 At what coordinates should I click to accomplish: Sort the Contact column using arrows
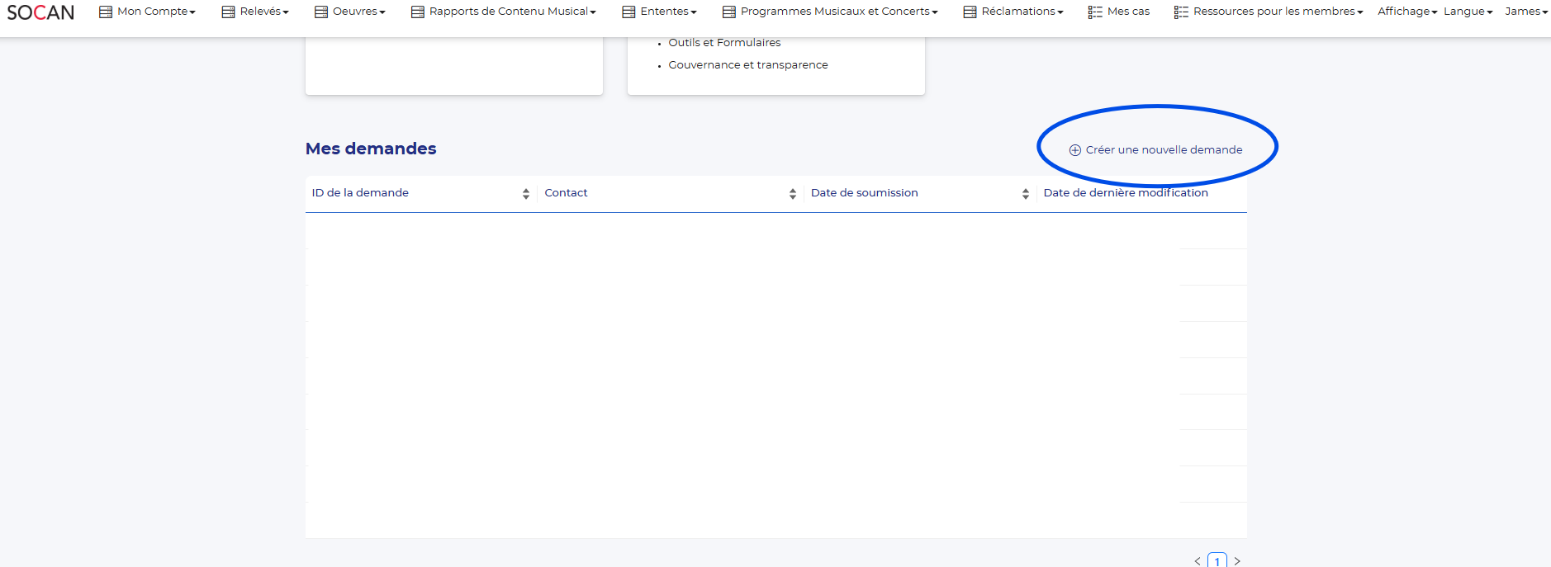tap(793, 194)
